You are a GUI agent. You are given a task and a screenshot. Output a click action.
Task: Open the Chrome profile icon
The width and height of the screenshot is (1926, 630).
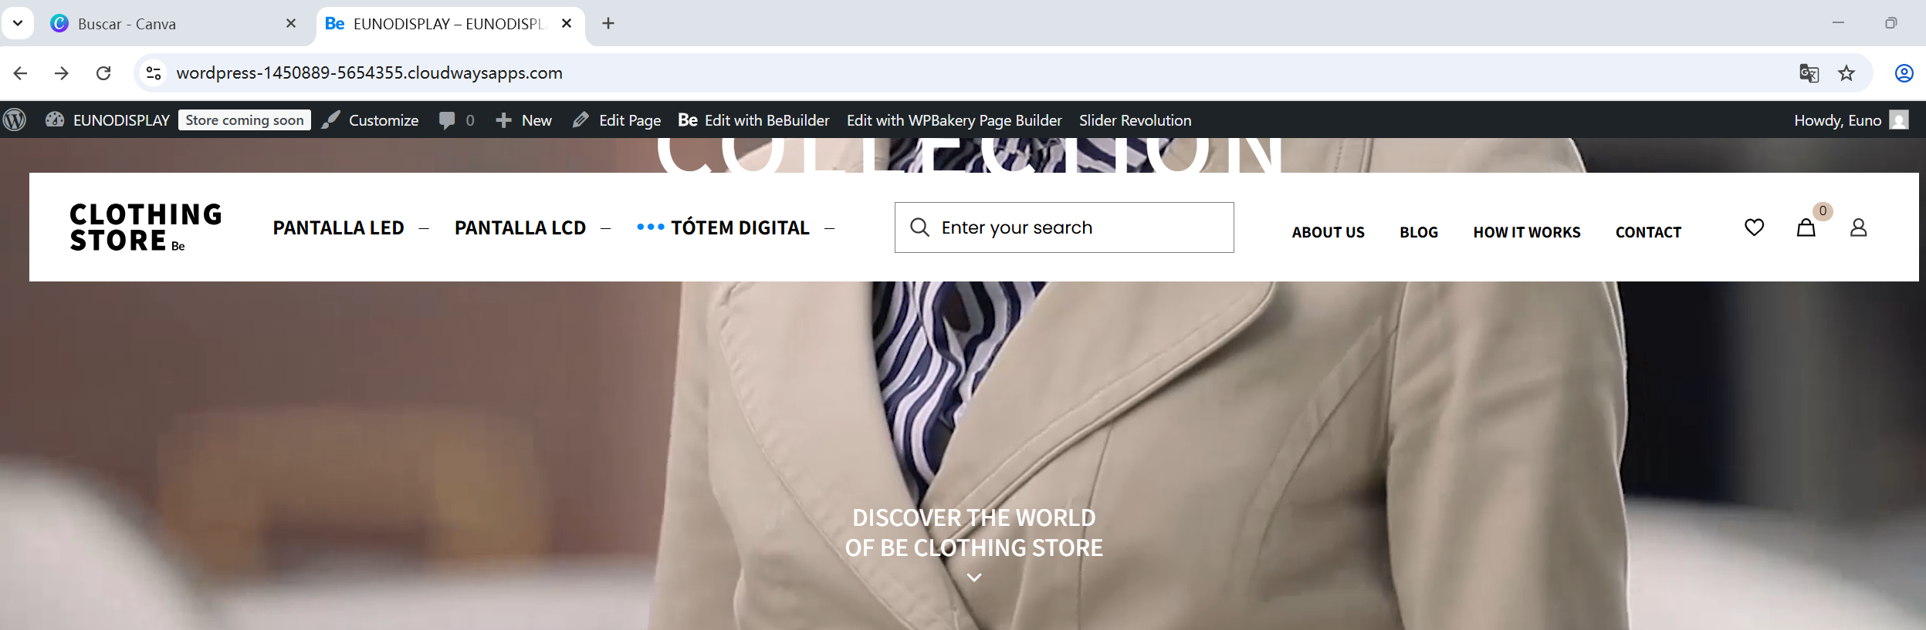1904,73
